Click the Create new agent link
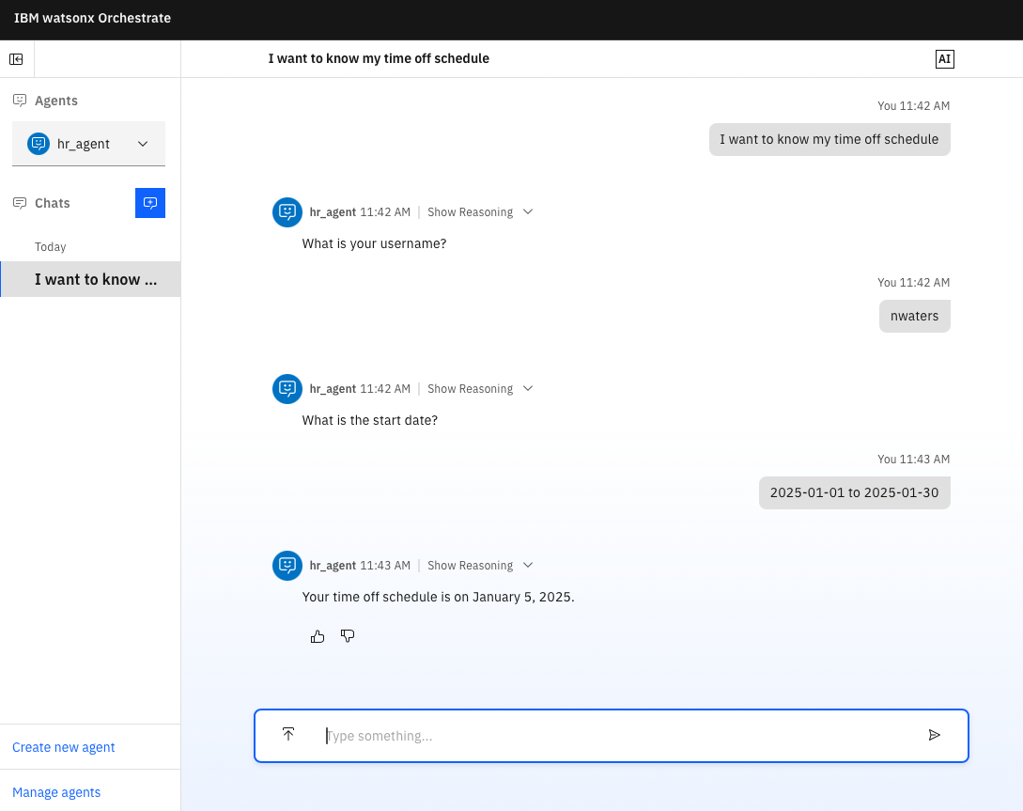Screen dimensions: 1023x811 [63, 747]
